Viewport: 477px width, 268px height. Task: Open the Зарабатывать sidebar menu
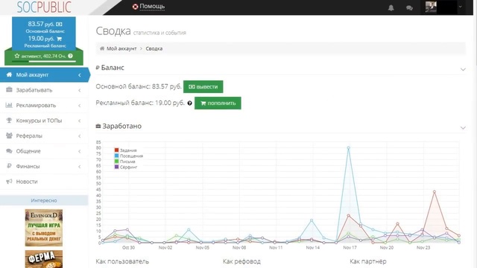pyautogui.click(x=44, y=90)
